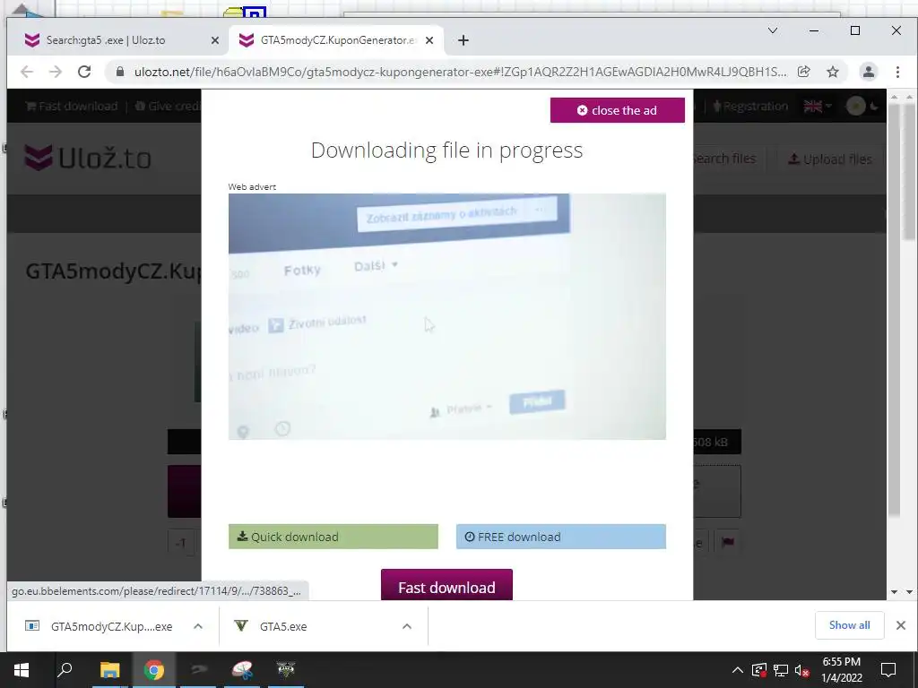The width and height of the screenshot is (918, 688).
Task: Open the tab search chevron
Action: coord(773,30)
